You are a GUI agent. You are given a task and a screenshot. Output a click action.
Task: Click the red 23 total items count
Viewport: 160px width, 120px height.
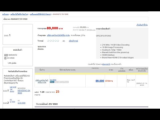pos(57,92)
